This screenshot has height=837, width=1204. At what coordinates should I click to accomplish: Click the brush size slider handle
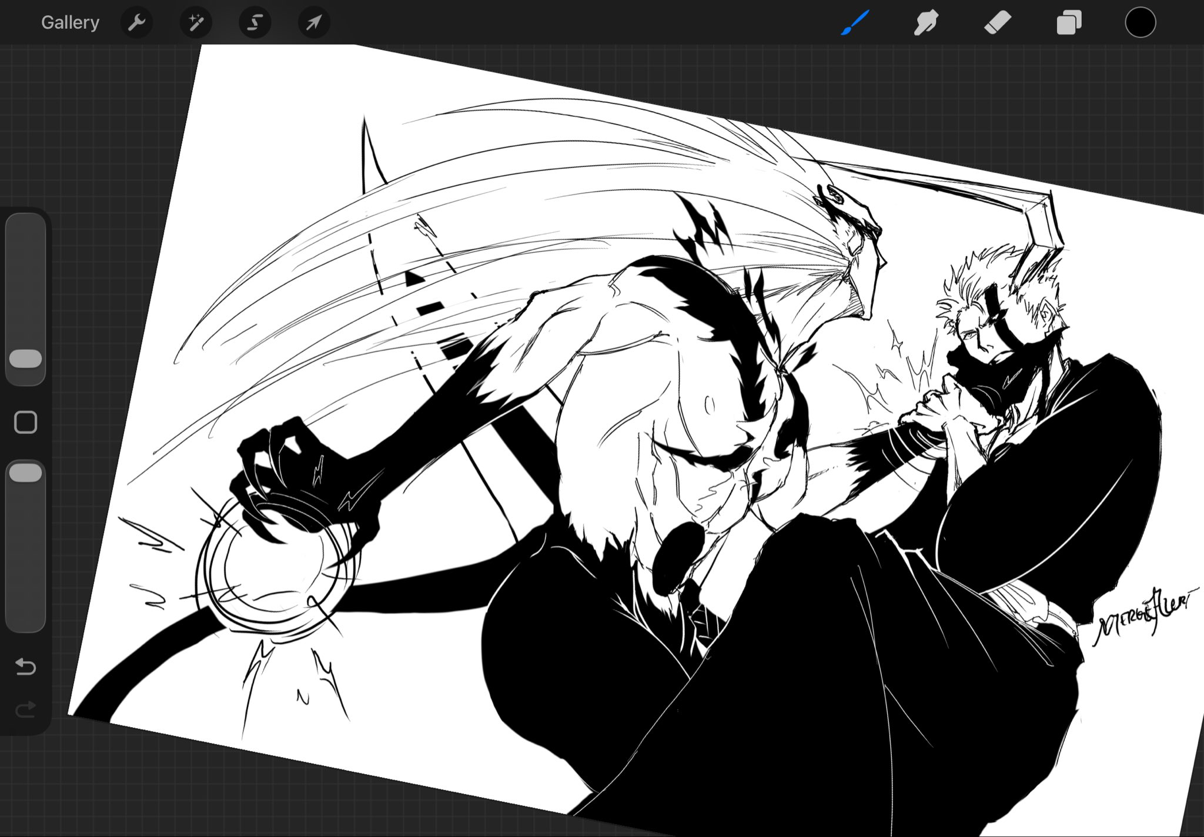coord(26,359)
